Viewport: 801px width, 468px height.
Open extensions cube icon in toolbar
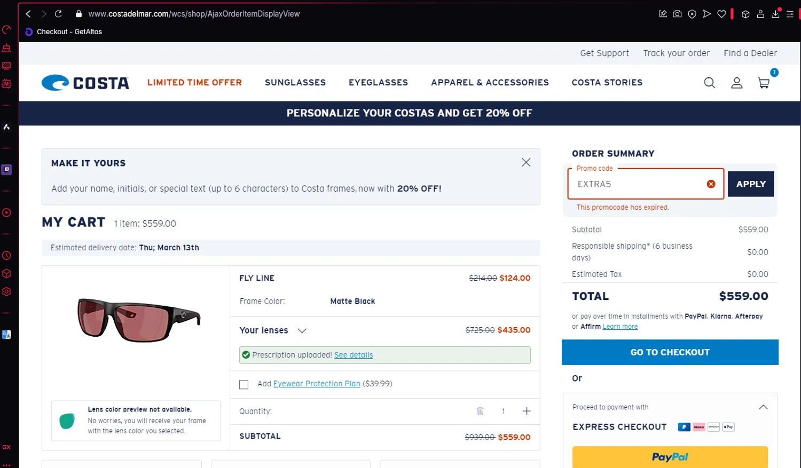[x=745, y=14]
